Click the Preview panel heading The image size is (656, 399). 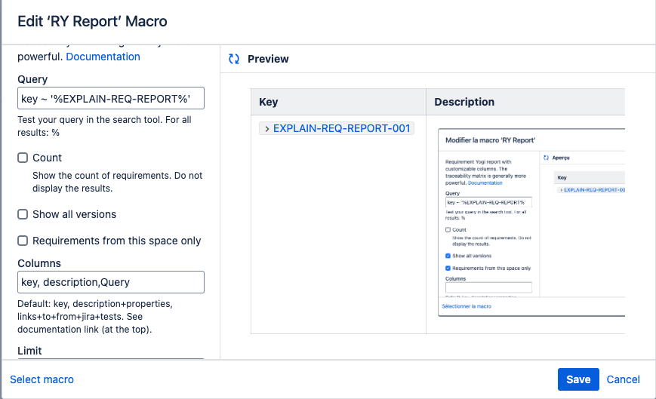268,59
